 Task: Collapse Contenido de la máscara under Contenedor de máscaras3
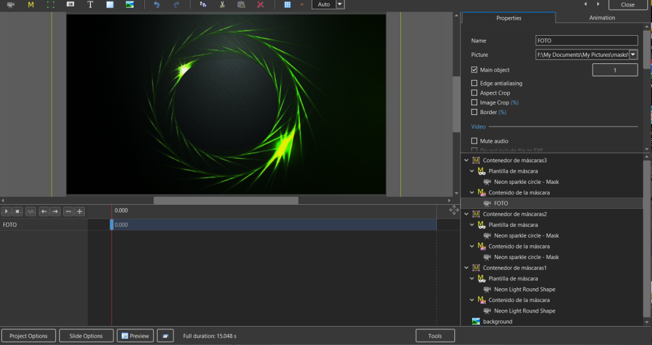coord(472,192)
